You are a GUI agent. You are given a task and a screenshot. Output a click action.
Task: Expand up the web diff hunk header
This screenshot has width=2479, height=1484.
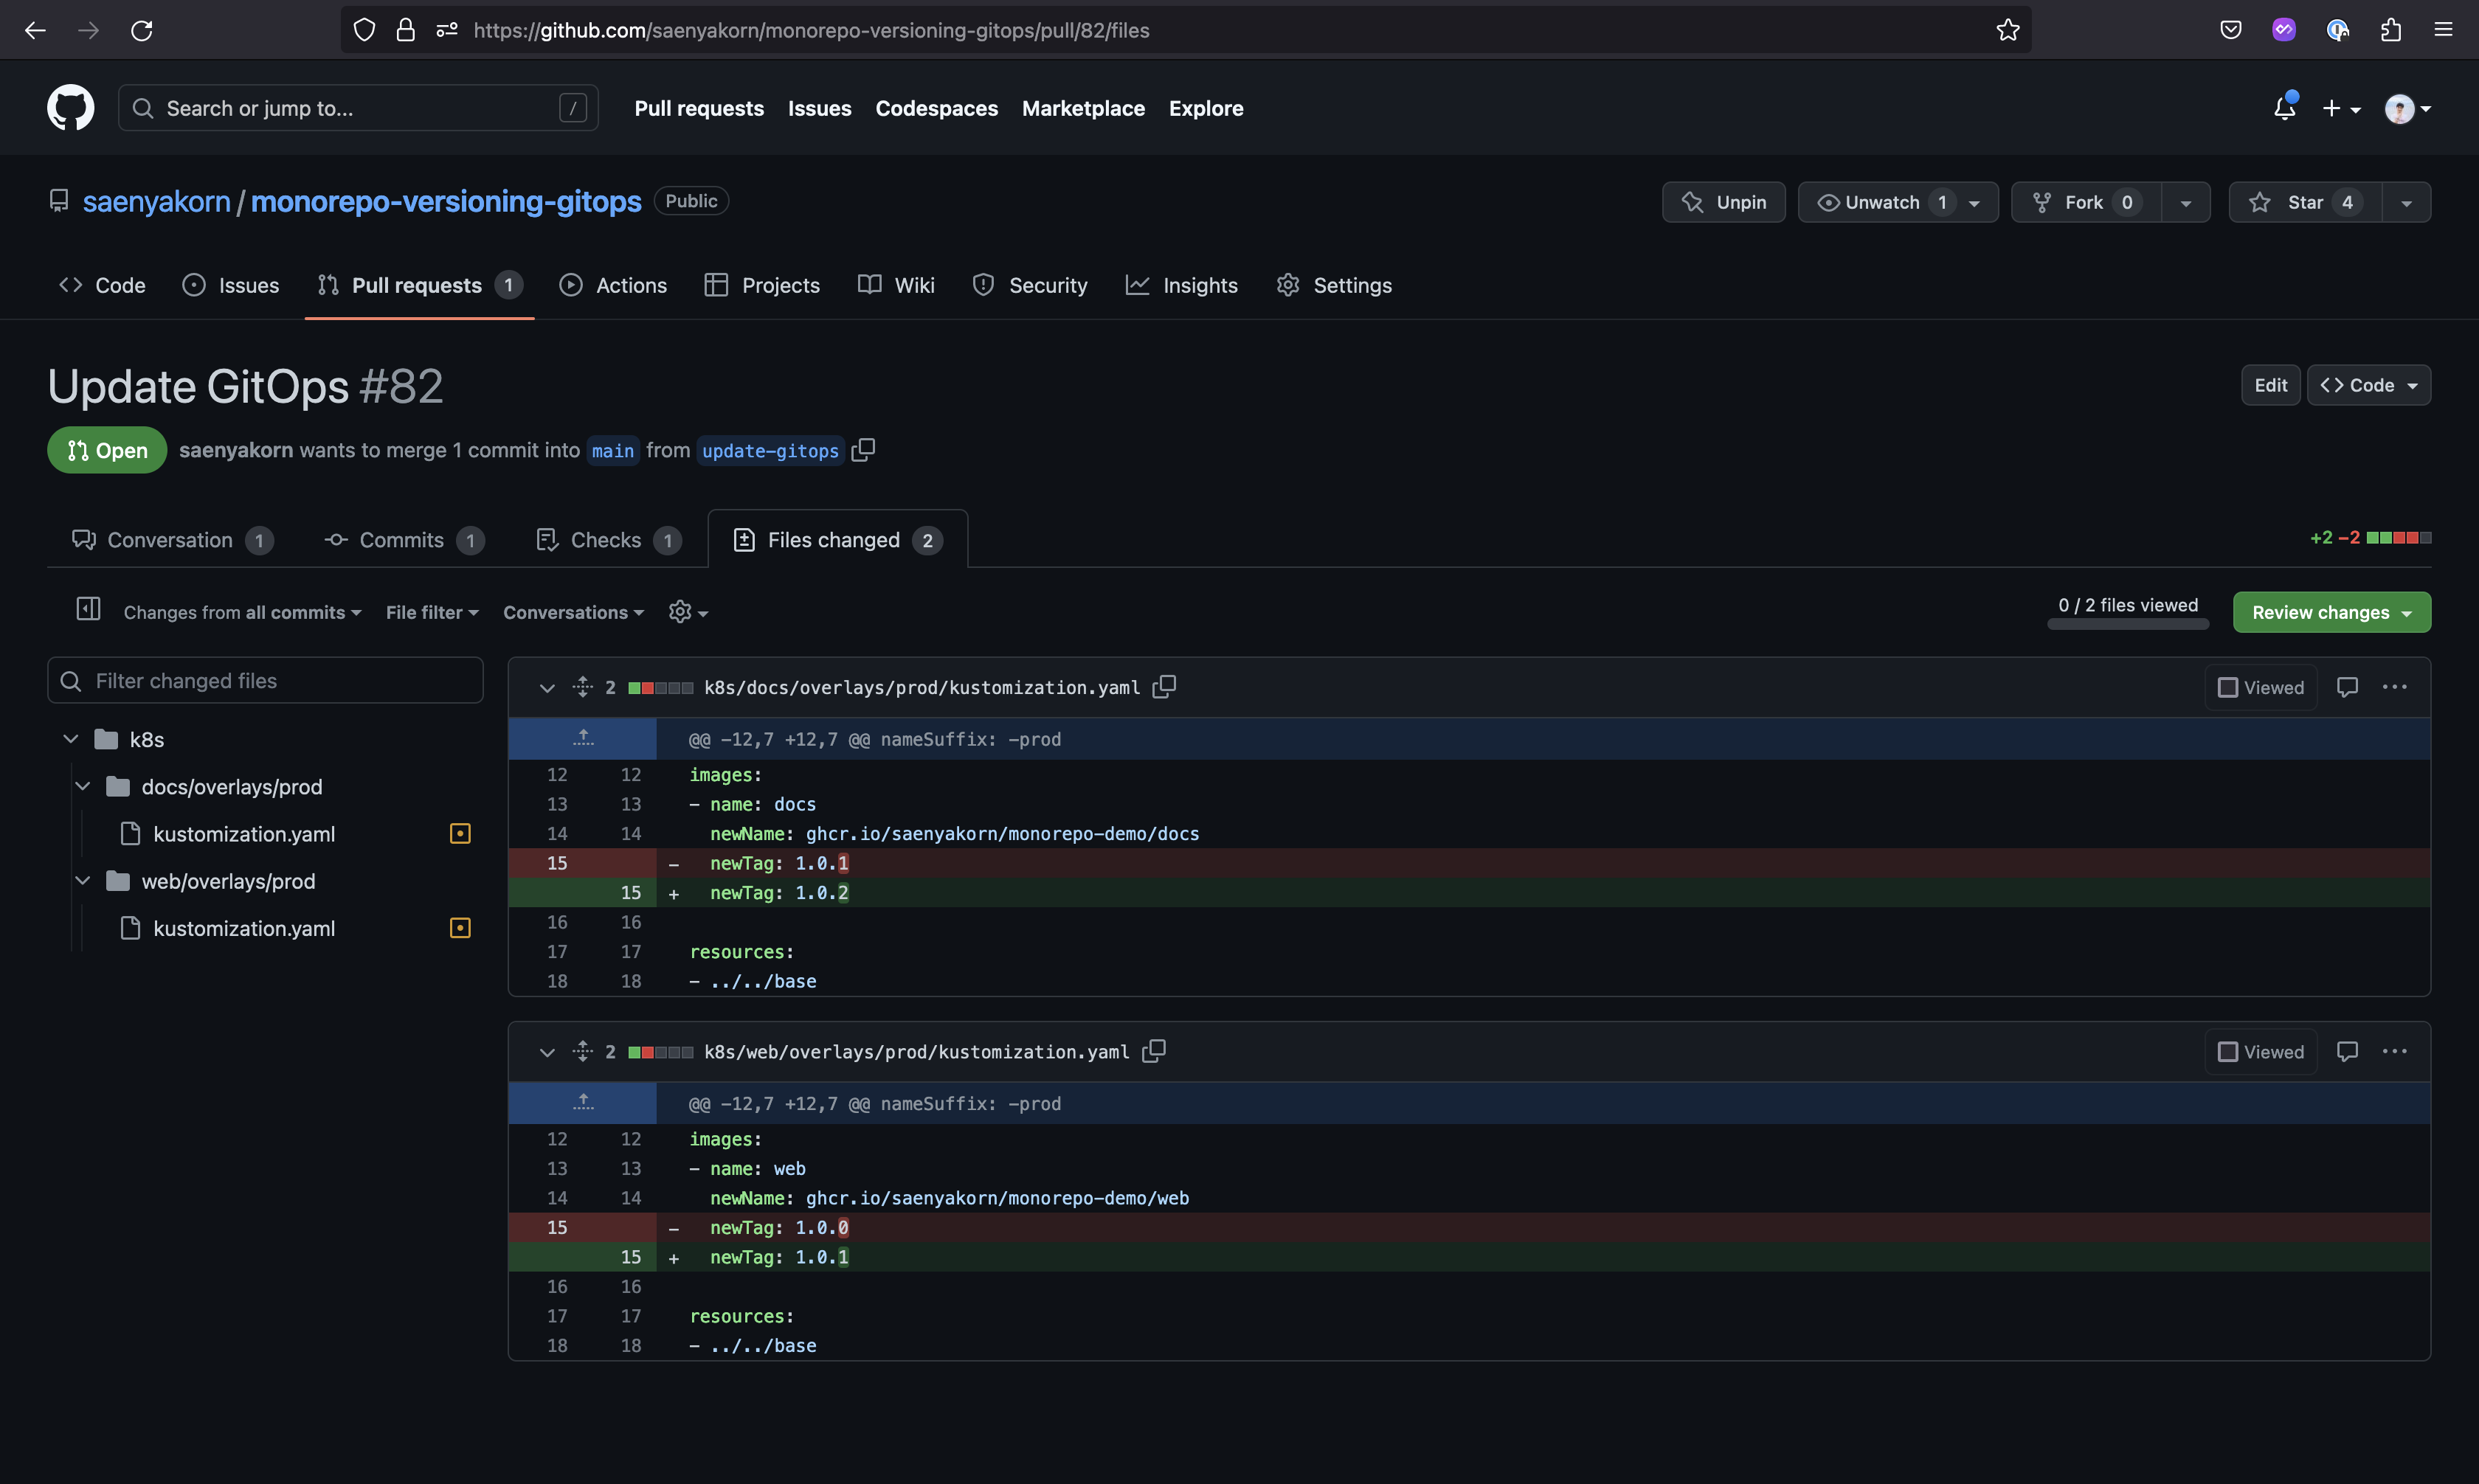pos(583,1104)
